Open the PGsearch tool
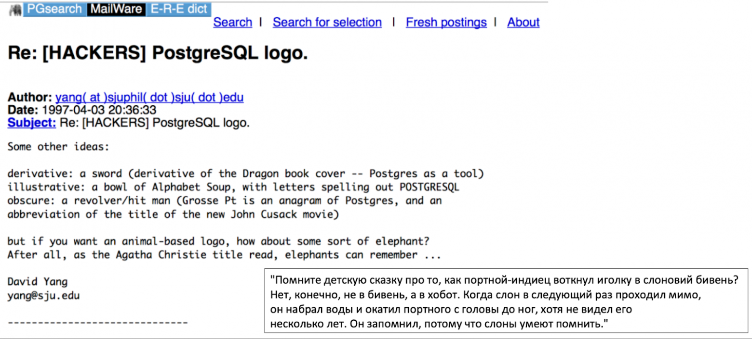 [x=53, y=8]
